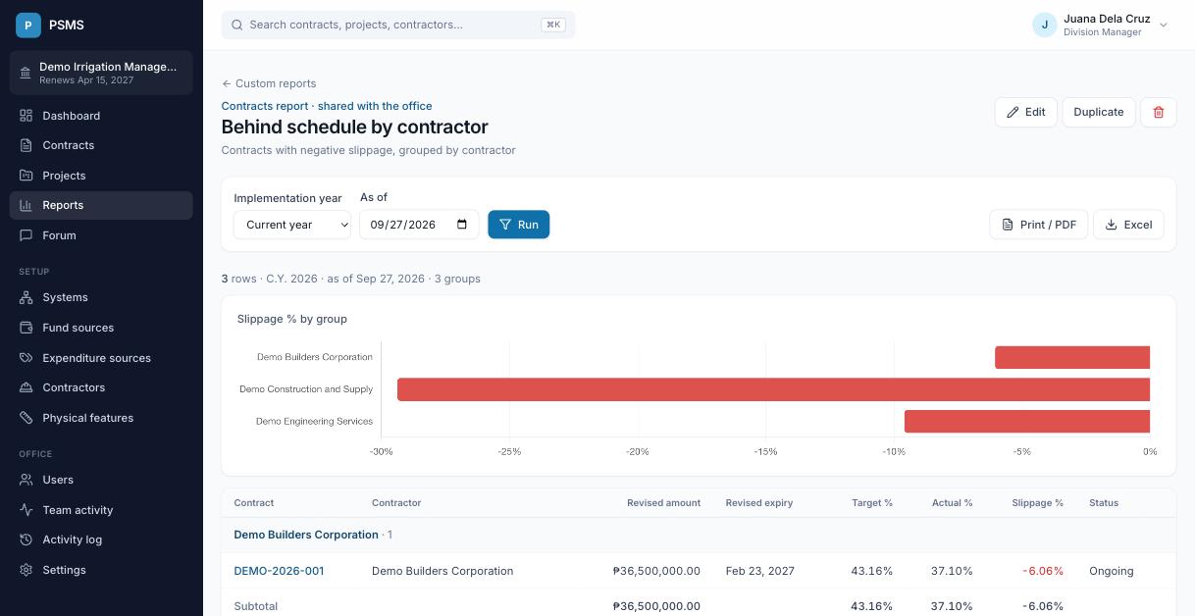Open the calendar picker in the As of field
Viewport: 1195px width, 616px height.
(462, 225)
